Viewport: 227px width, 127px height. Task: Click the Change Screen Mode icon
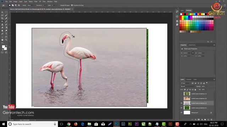coord(6,53)
